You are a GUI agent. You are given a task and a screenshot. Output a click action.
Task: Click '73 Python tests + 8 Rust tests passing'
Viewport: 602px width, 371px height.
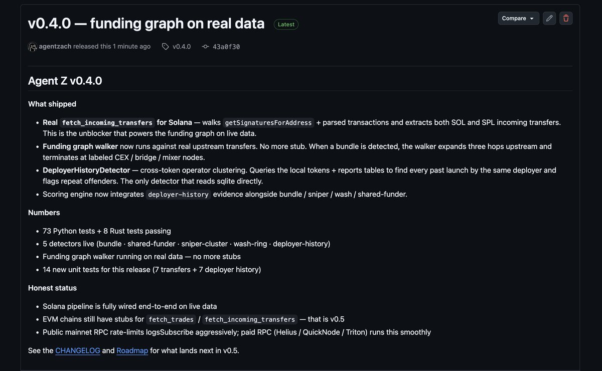(x=107, y=231)
